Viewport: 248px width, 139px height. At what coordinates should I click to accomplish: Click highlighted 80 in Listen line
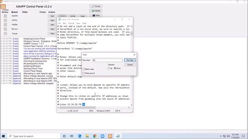84,104
